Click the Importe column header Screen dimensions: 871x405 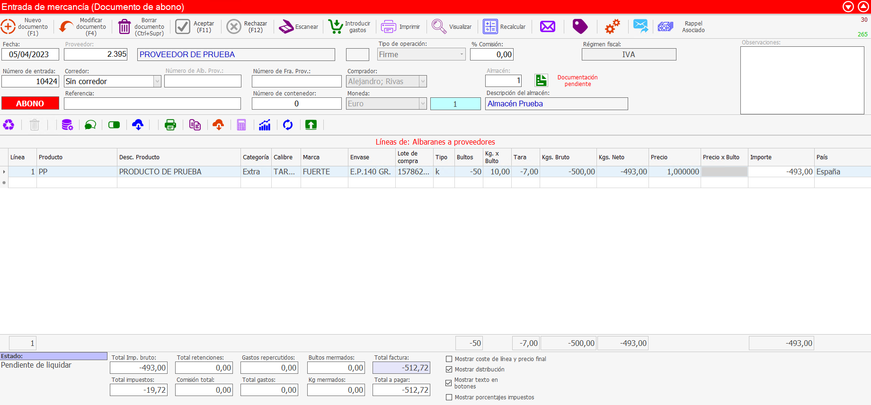point(761,157)
